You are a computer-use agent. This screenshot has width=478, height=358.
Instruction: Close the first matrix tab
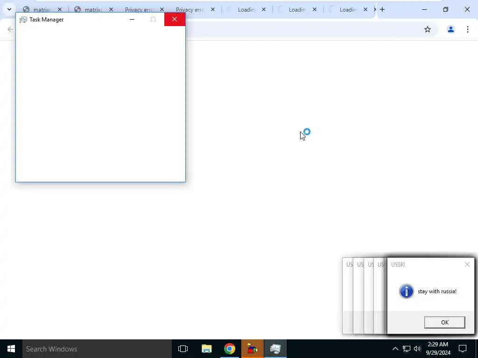pos(60,9)
